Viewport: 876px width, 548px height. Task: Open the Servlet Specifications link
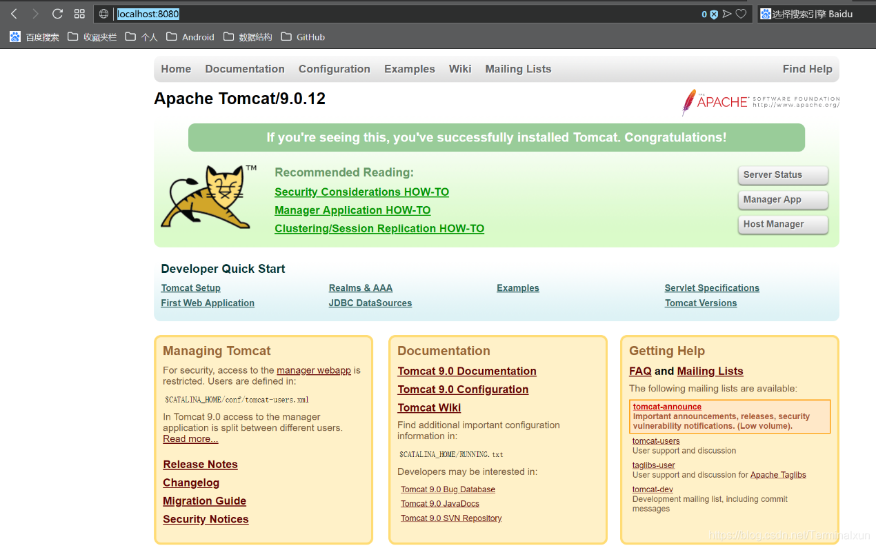click(x=712, y=288)
